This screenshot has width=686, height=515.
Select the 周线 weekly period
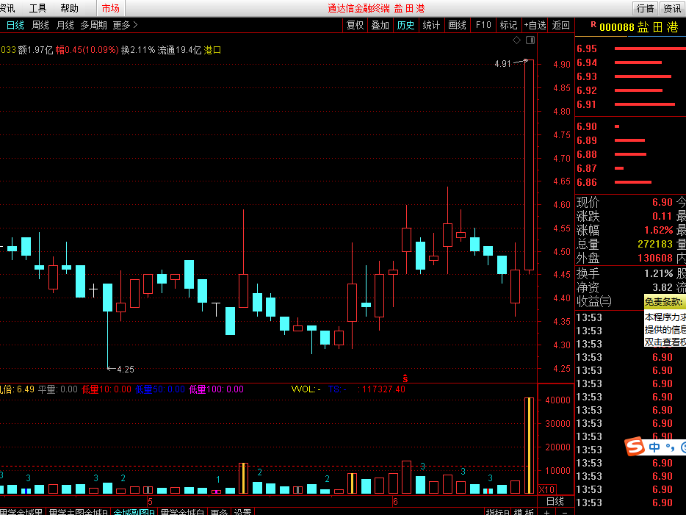coord(40,26)
